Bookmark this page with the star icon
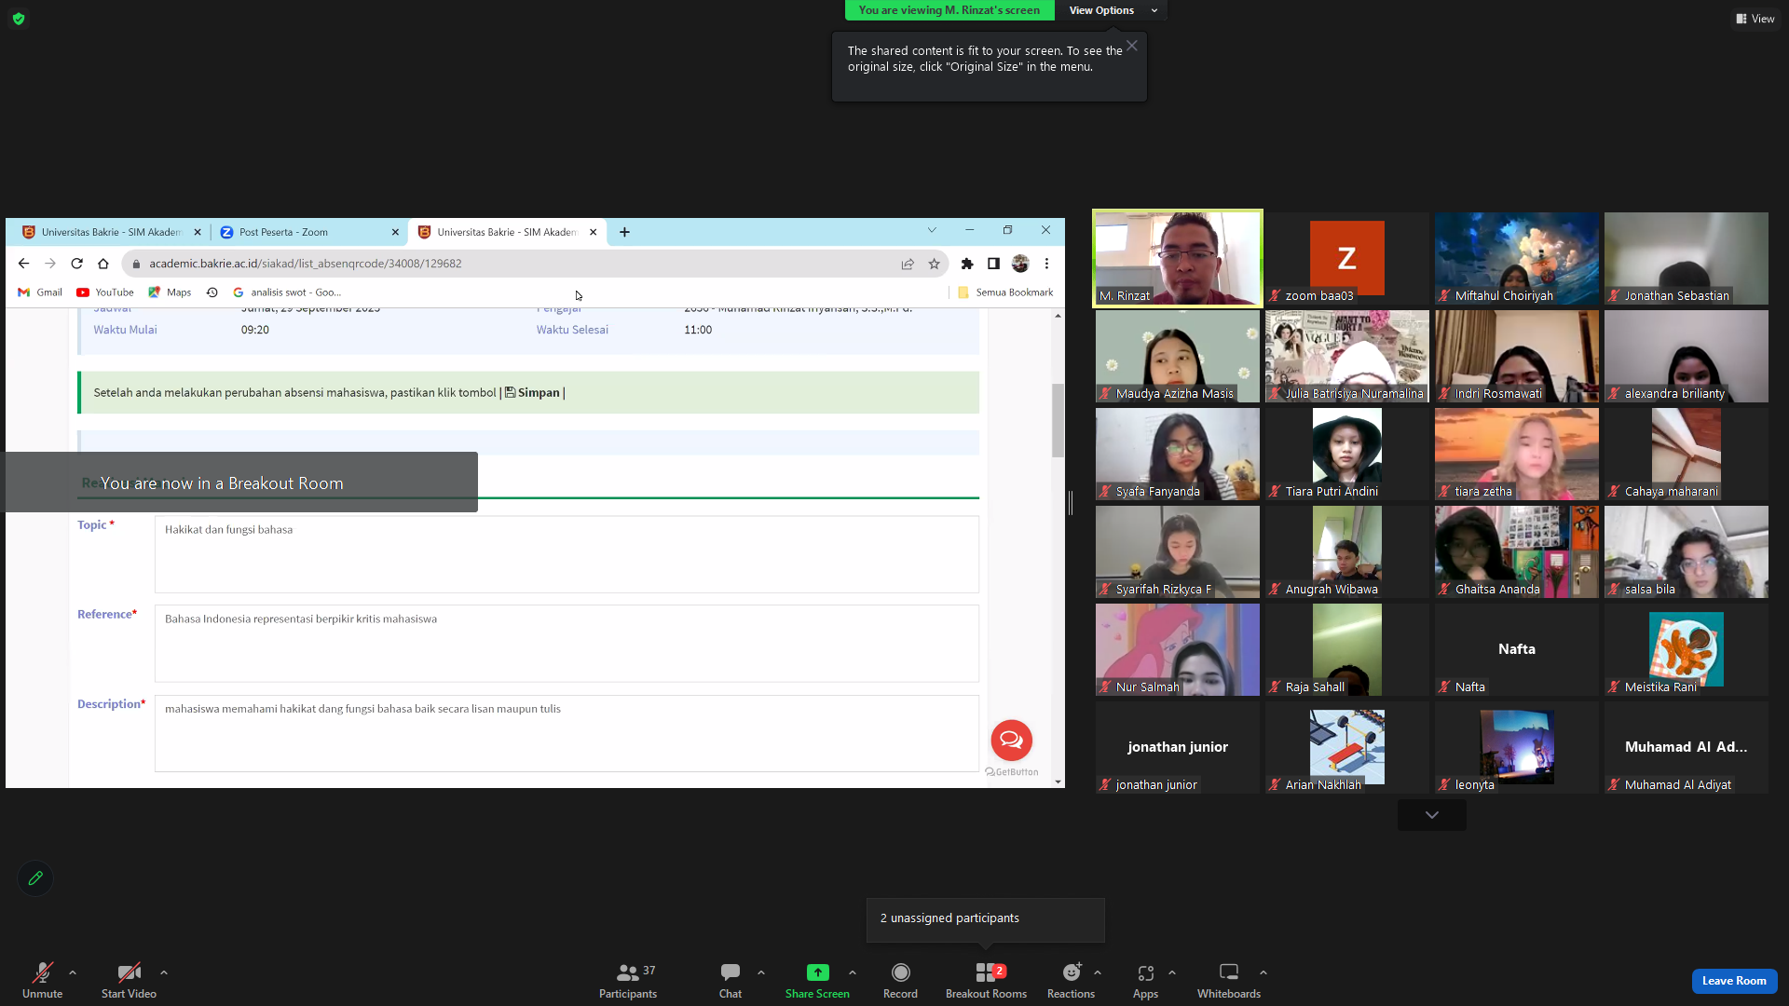 935,264
